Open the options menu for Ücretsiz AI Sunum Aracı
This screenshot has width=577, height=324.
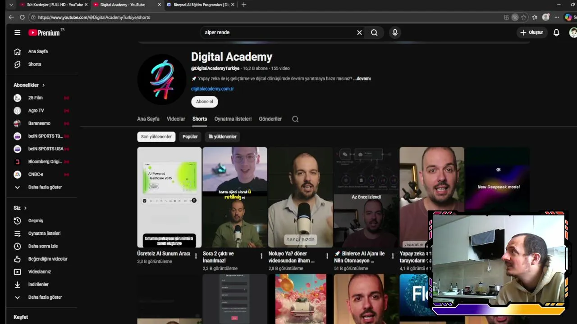click(x=196, y=256)
